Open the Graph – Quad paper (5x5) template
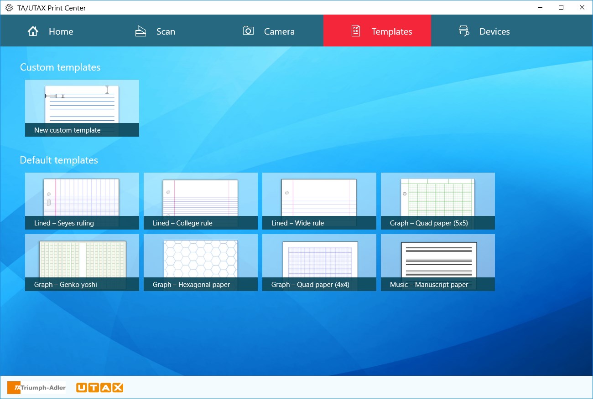This screenshot has height=399, width=593. point(437,201)
